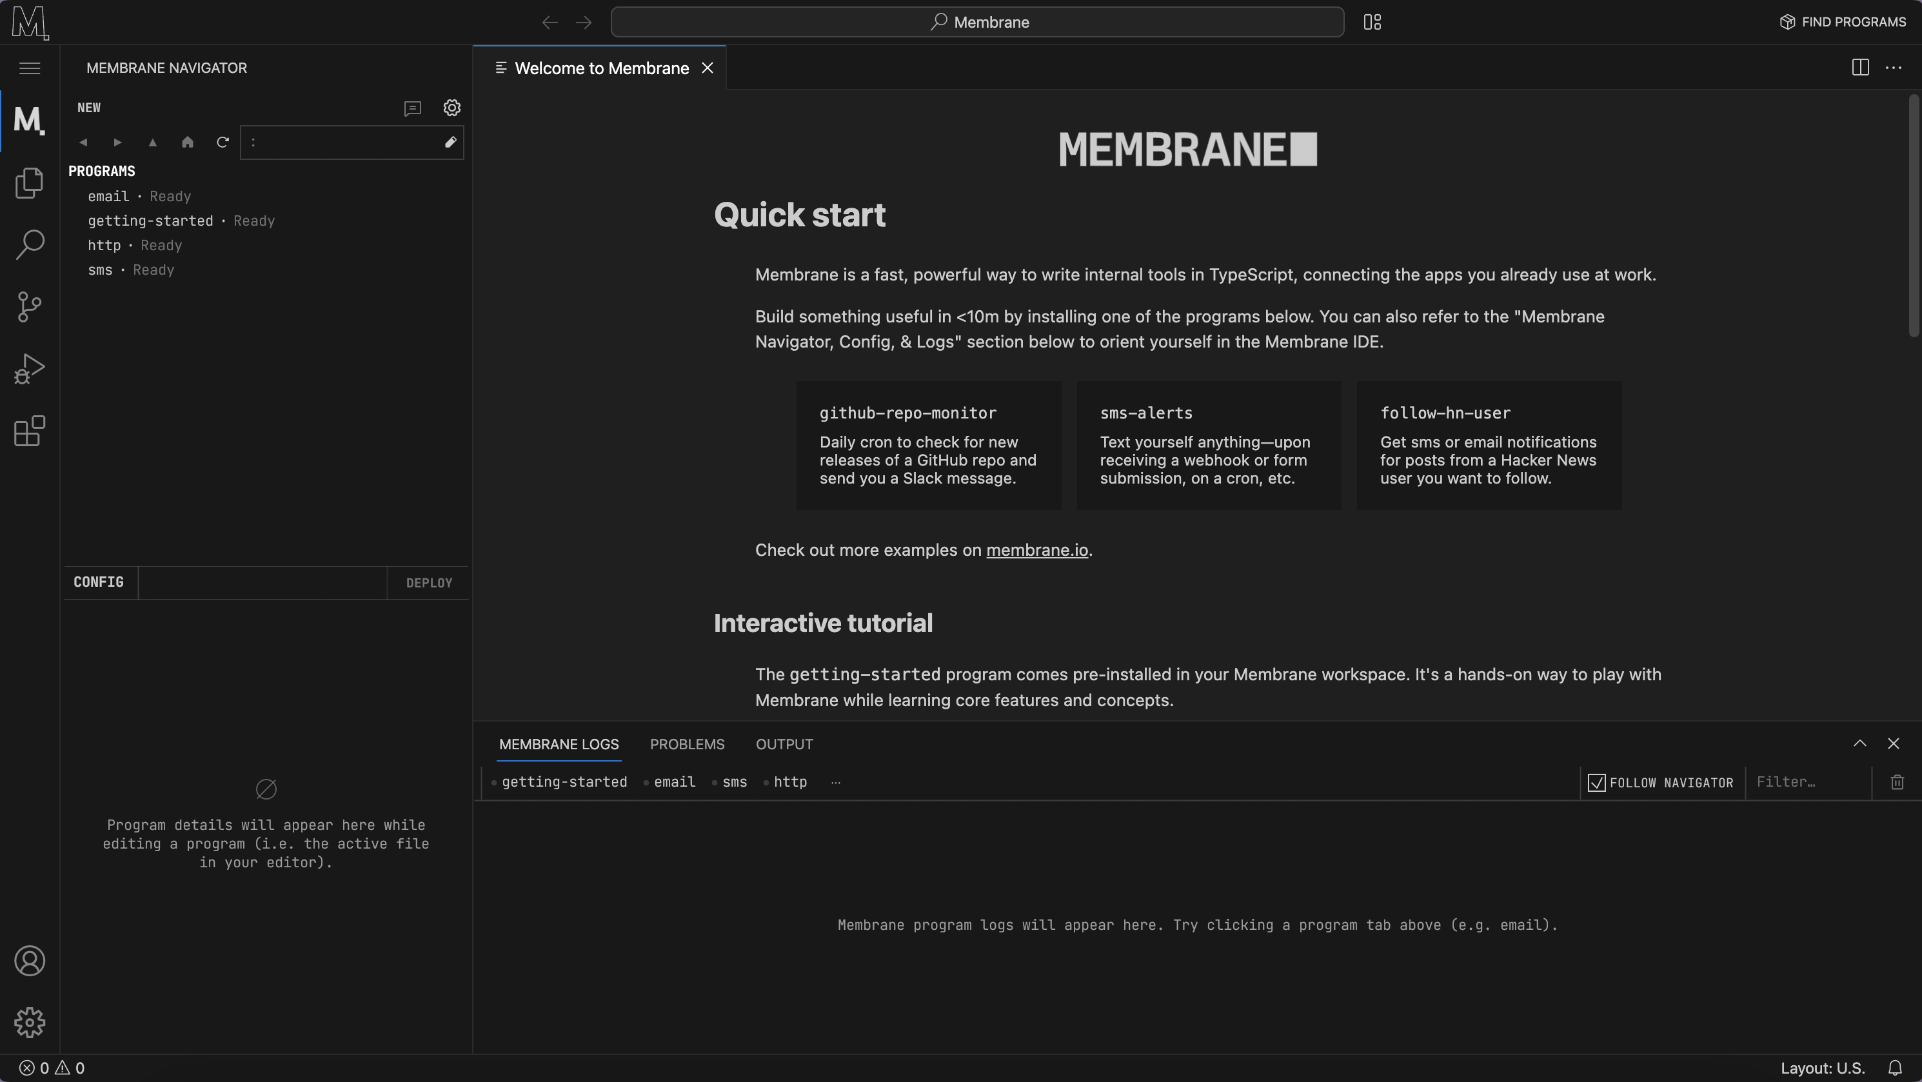
Task: Switch to the Output tab
Action: 784,744
